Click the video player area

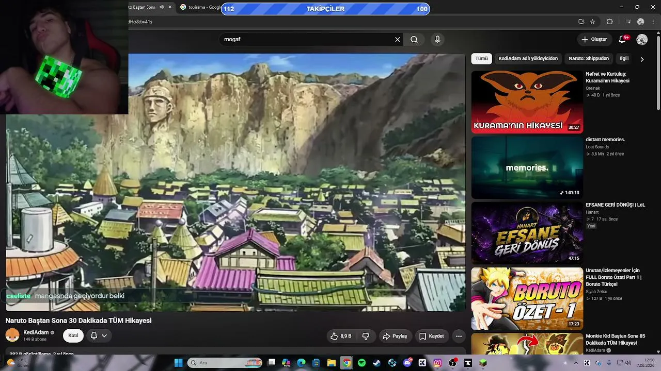[235, 182]
